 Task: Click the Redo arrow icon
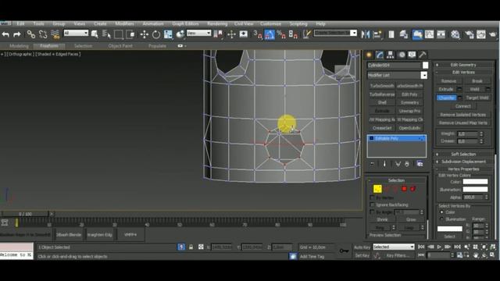coord(17,34)
